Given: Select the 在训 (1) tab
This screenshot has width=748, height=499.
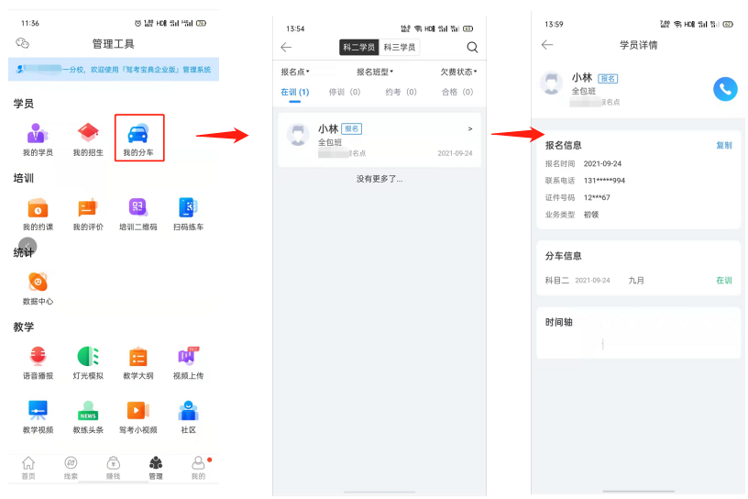Looking at the screenshot, I should [x=295, y=92].
